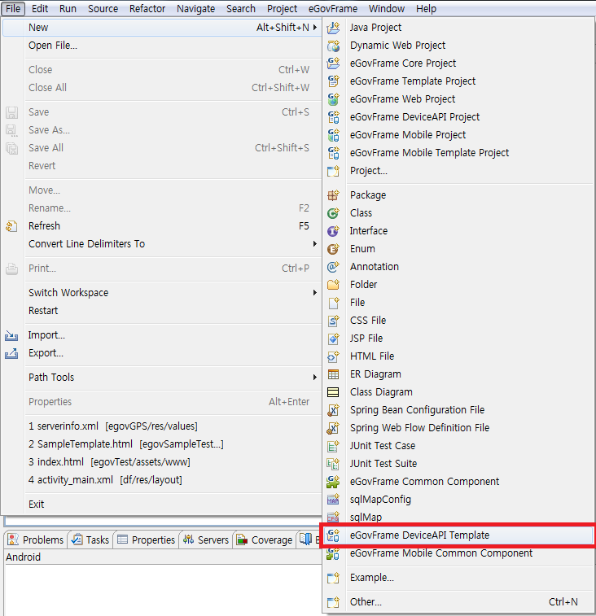Choose Other... in New submenu
Image resolution: width=596 pixels, height=616 pixels.
point(458,602)
